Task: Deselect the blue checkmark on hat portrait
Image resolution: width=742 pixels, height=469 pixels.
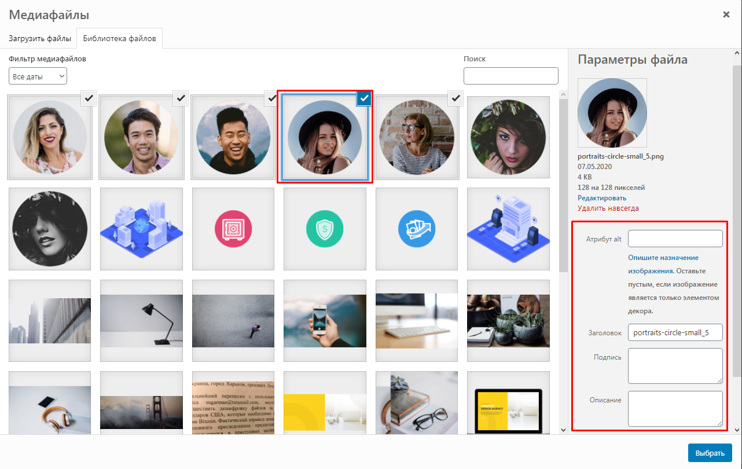Action: point(364,98)
